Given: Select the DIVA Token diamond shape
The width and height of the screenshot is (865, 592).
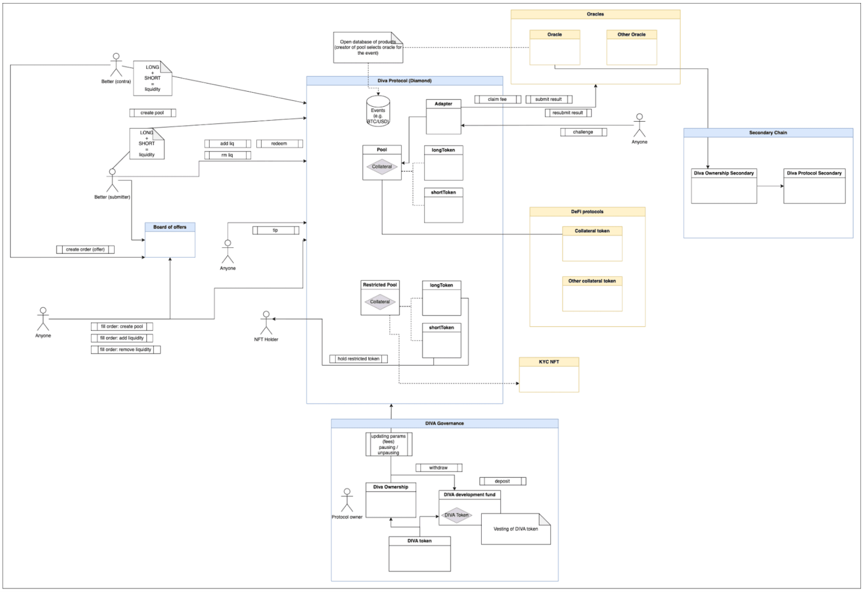Looking at the screenshot, I should tap(457, 515).
